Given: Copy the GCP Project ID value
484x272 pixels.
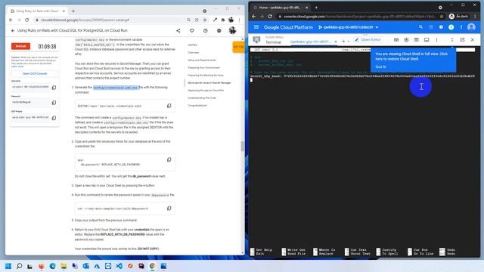Looking at the screenshot, I should (x=54, y=118).
